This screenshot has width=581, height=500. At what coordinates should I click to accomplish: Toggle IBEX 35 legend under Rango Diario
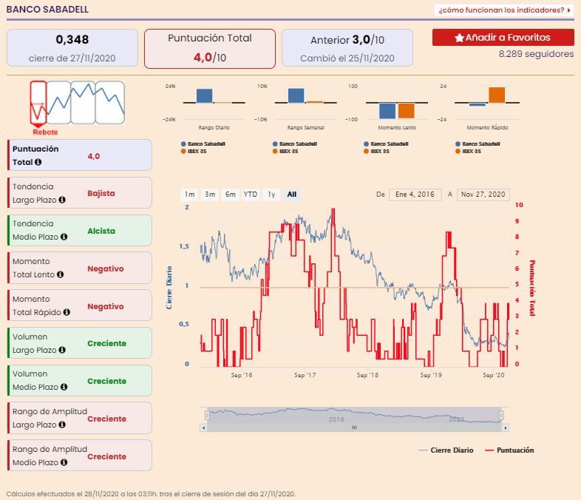click(x=194, y=151)
